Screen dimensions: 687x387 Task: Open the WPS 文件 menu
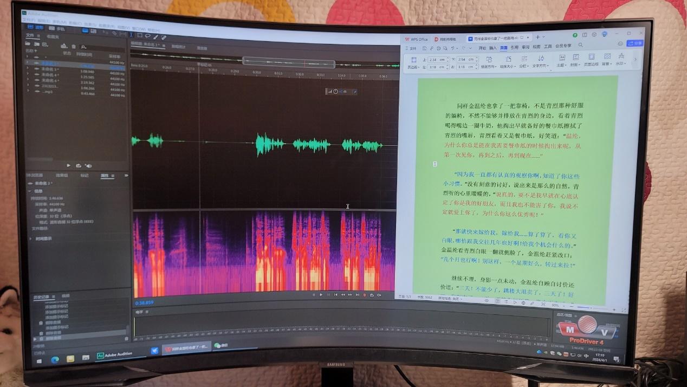[411, 48]
